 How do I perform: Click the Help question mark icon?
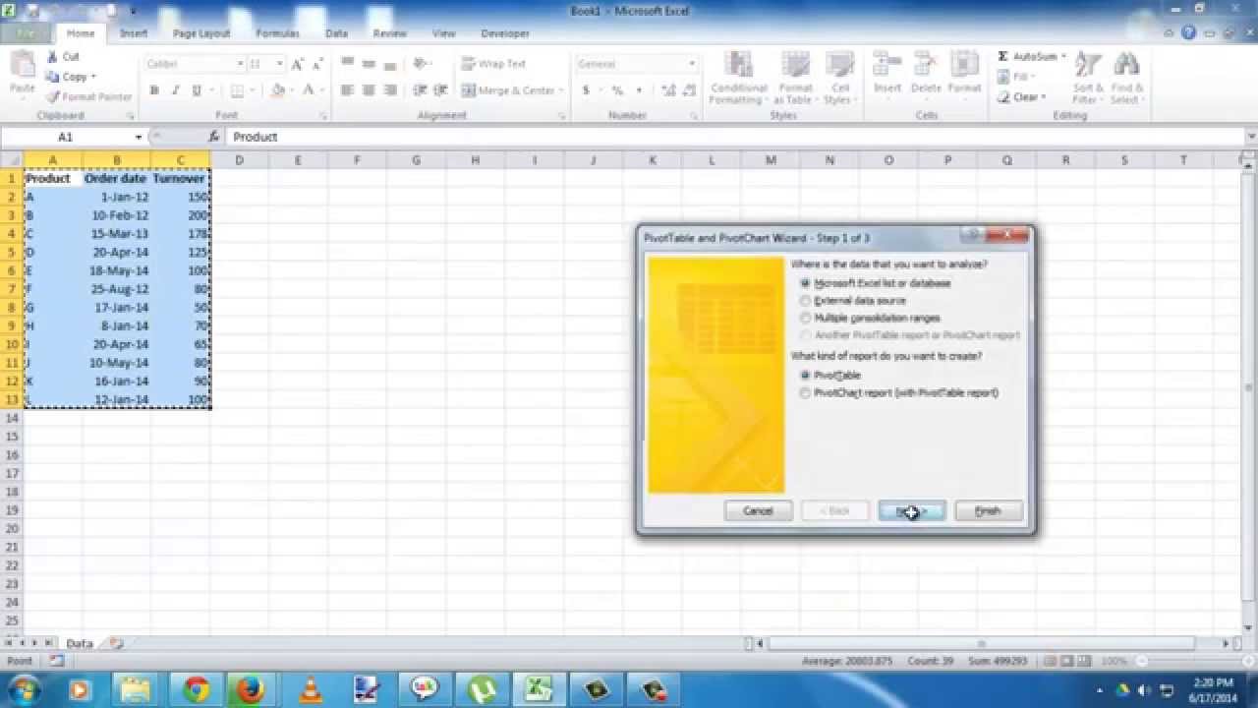(x=1190, y=32)
